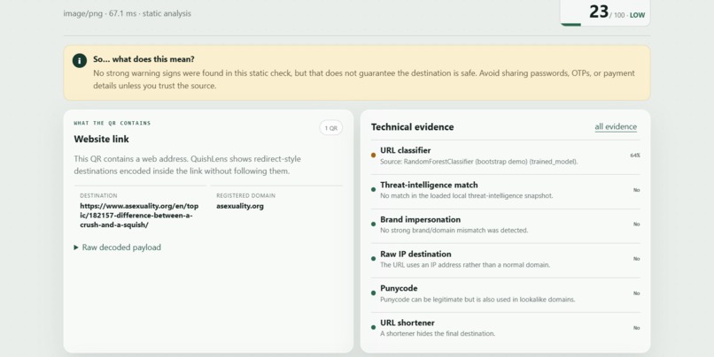
Task: Click the green dot next to Brand impersonation
Action: (374, 224)
